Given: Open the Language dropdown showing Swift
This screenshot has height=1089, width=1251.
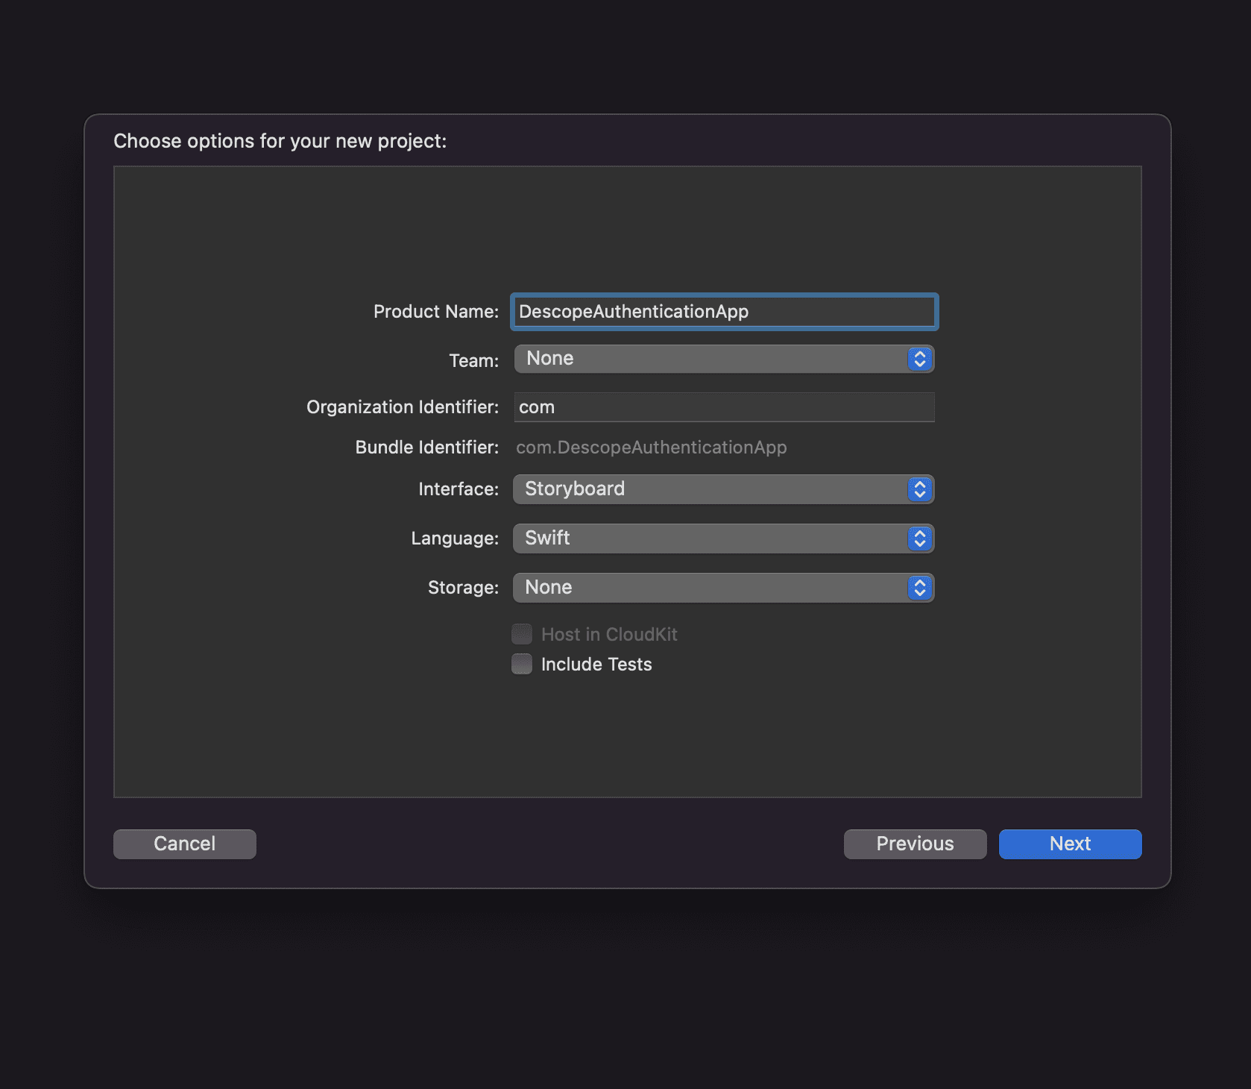Looking at the screenshot, I should [x=722, y=538].
